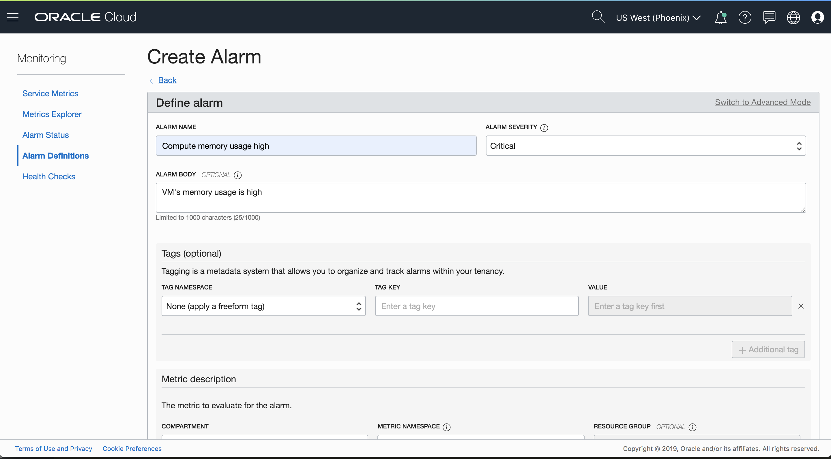Click the Tag Key input field
Screen dimensions: 831x459
[x=476, y=306]
